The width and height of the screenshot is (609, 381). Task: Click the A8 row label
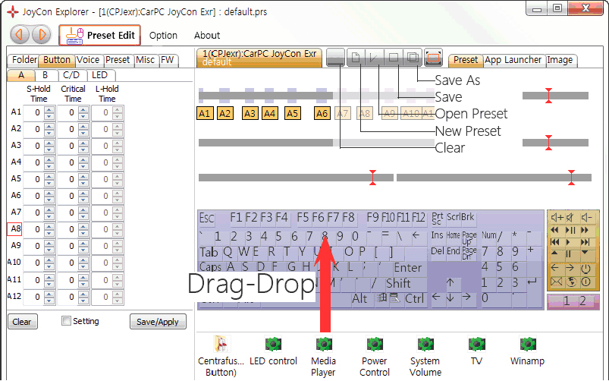[14, 229]
